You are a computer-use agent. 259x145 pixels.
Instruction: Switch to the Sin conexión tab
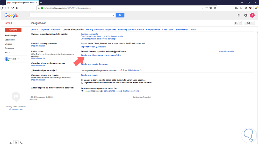pos(182,30)
